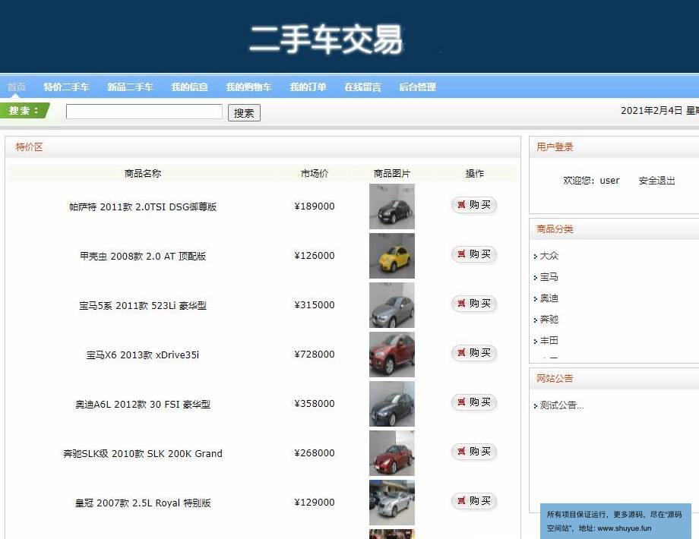Click the 商品名称 column header
699x539 pixels.
pos(143,173)
